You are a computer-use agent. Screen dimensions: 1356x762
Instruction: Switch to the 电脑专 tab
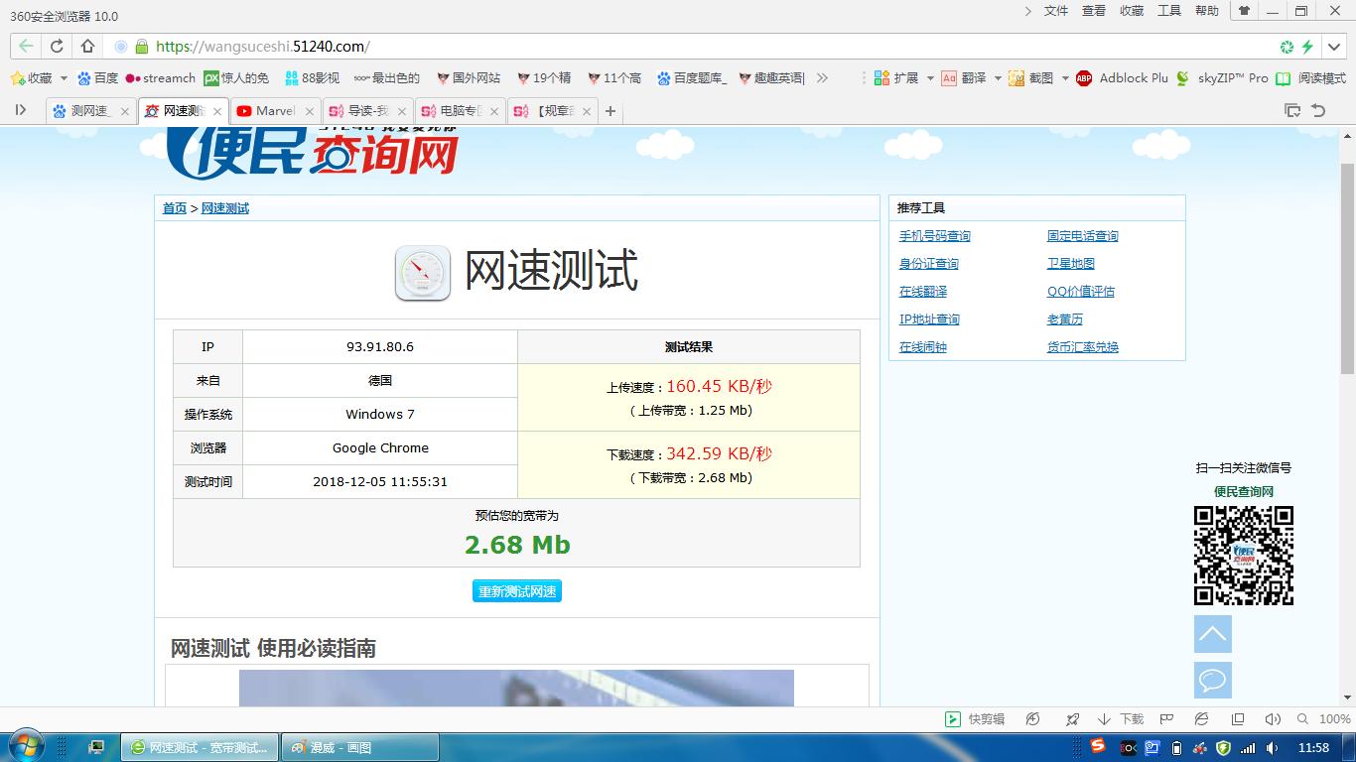pyautogui.click(x=460, y=111)
